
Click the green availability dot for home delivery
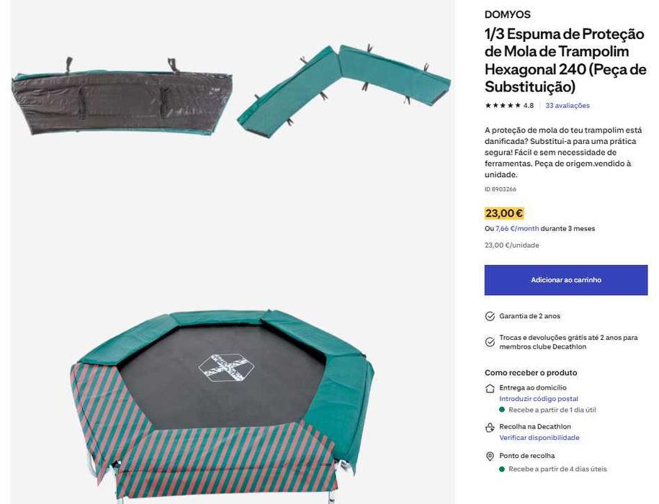[x=502, y=410]
